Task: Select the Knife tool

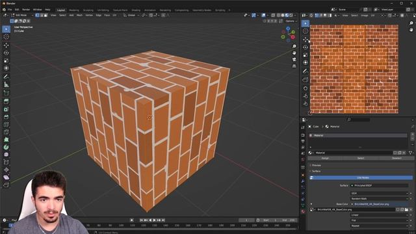Action: coord(6,132)
